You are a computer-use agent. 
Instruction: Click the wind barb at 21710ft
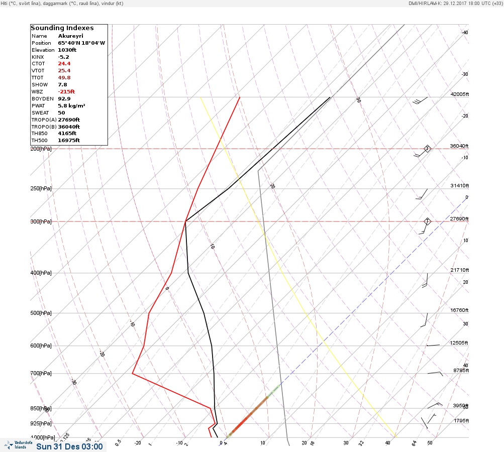tap(425, 280)
